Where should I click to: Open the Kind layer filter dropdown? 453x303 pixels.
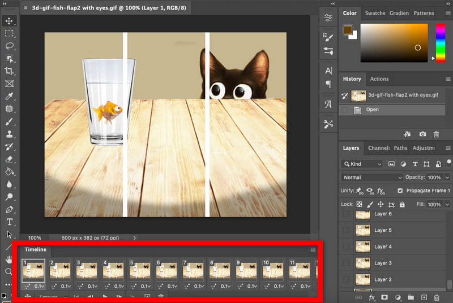click(362, 164)
